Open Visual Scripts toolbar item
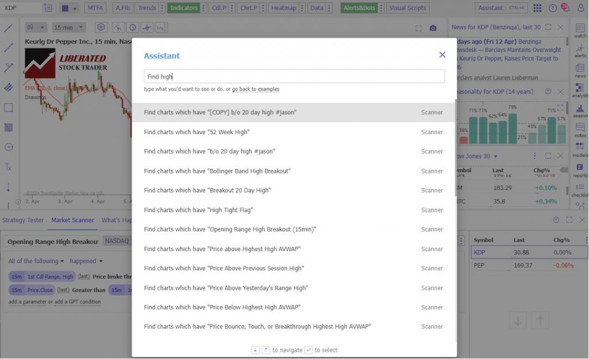The height and width of the screenshot is (359, 589). pyautogui.click(x=408, y=8)
